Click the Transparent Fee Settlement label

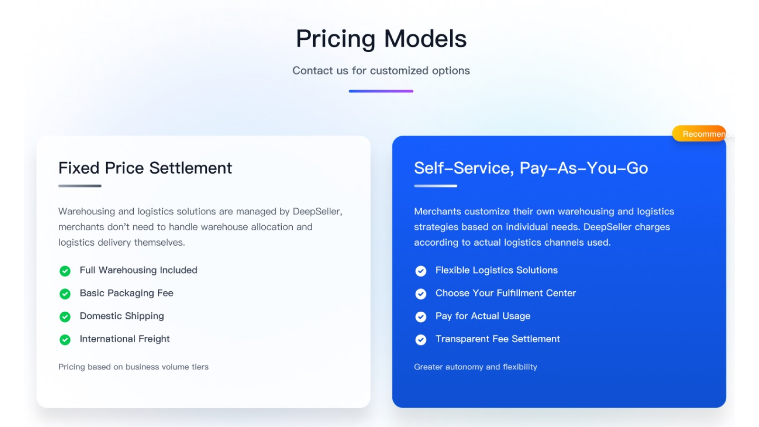tap(498, 339)
